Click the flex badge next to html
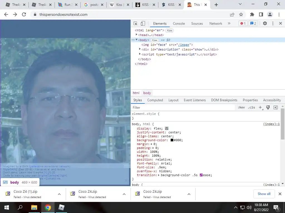The image size is (285, 213). (169, 31)
